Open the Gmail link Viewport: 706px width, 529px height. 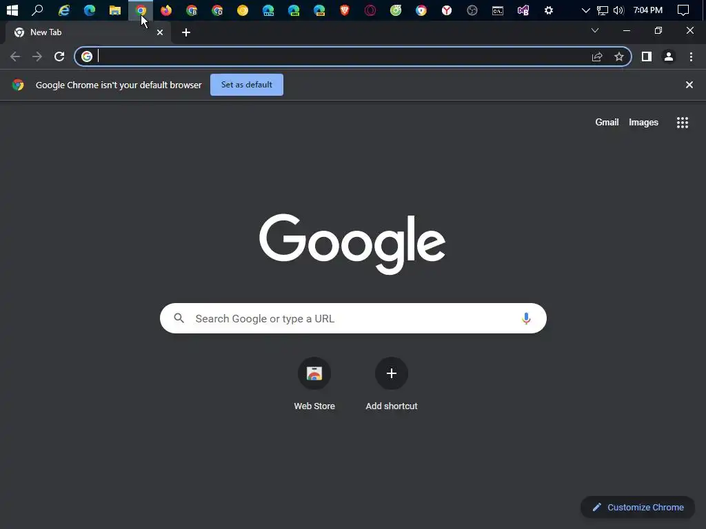(607, 123)
